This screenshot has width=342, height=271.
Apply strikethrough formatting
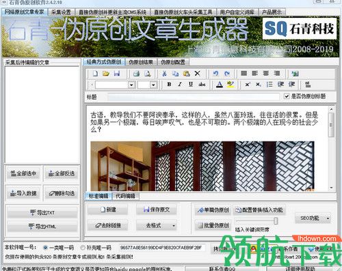point(202,85)
